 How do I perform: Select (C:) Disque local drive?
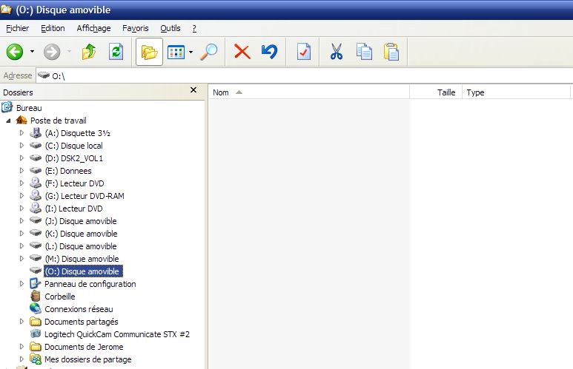click(x=74, y=146)
